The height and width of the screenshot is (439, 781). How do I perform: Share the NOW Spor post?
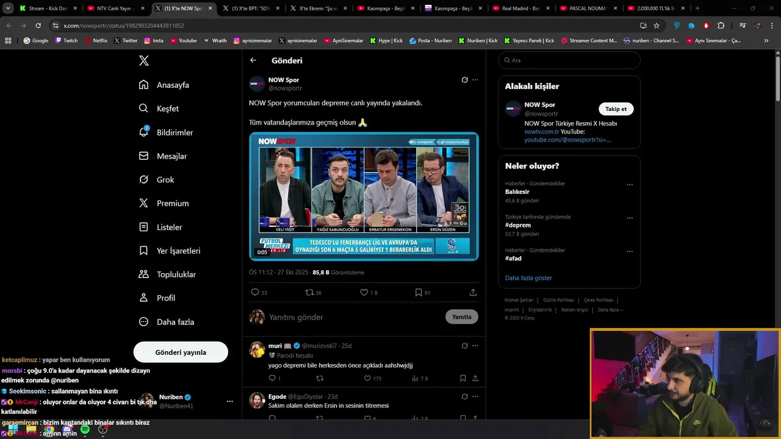(x=473, y=293)
